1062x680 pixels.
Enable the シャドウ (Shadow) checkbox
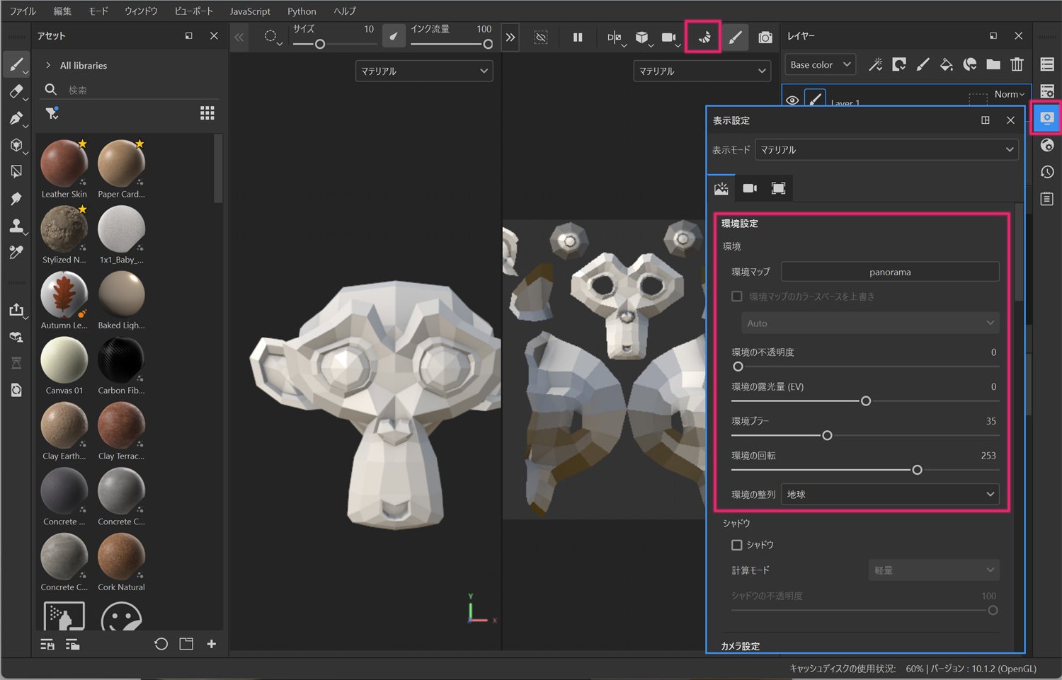point(736,545)
